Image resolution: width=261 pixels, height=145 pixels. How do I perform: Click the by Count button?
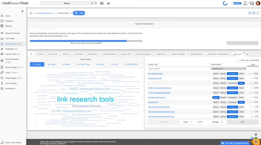pyautogui.click(x=37, y=64)
